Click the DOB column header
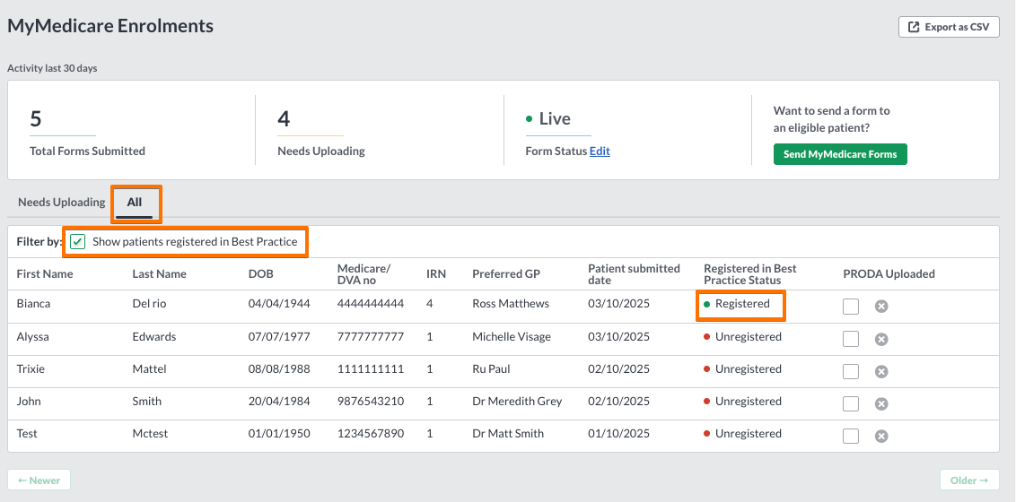 click(x=261, y=273)
